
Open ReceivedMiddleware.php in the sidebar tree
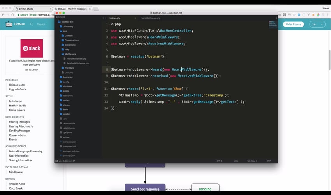(76, 63)
